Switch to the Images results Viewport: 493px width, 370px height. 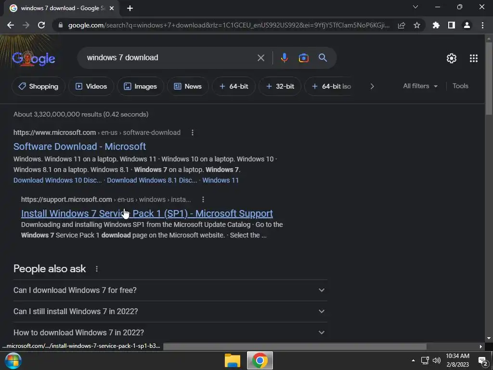click(x=140, y=86)
